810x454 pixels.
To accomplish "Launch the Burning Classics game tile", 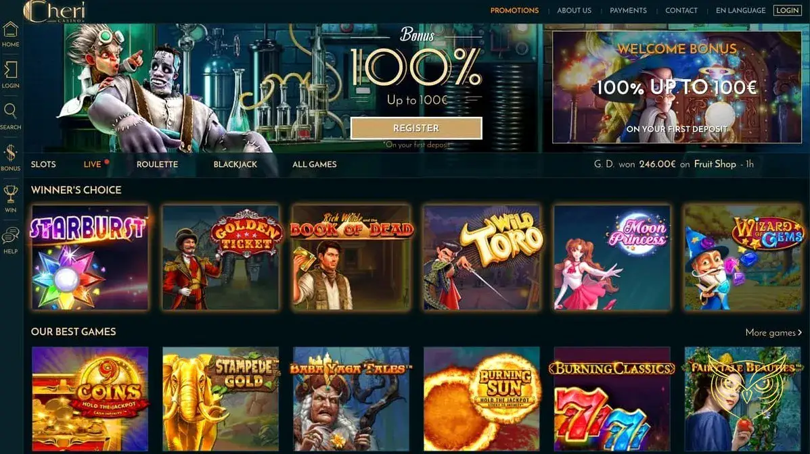I will click(612, 399).
